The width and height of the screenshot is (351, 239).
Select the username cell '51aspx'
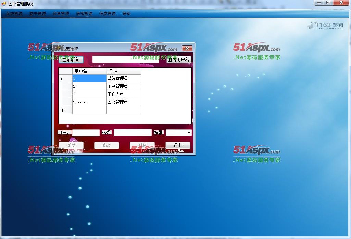coord(89,102)
